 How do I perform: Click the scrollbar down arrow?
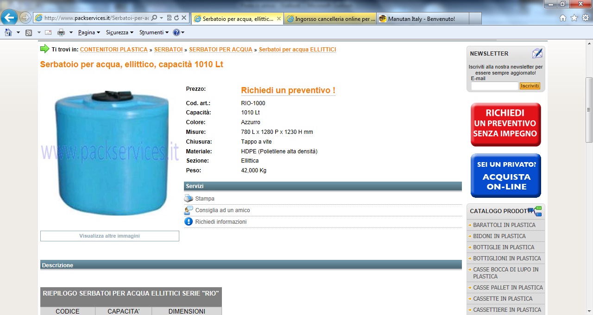click(589, 311)
